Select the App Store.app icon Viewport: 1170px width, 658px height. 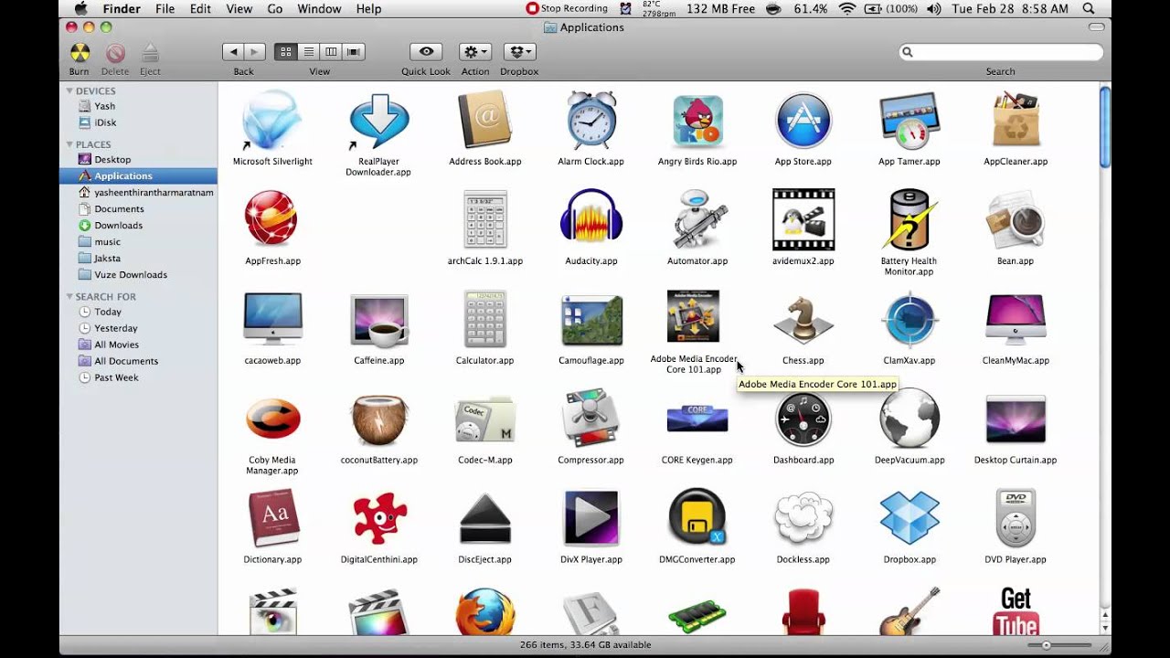pos(803,121)
